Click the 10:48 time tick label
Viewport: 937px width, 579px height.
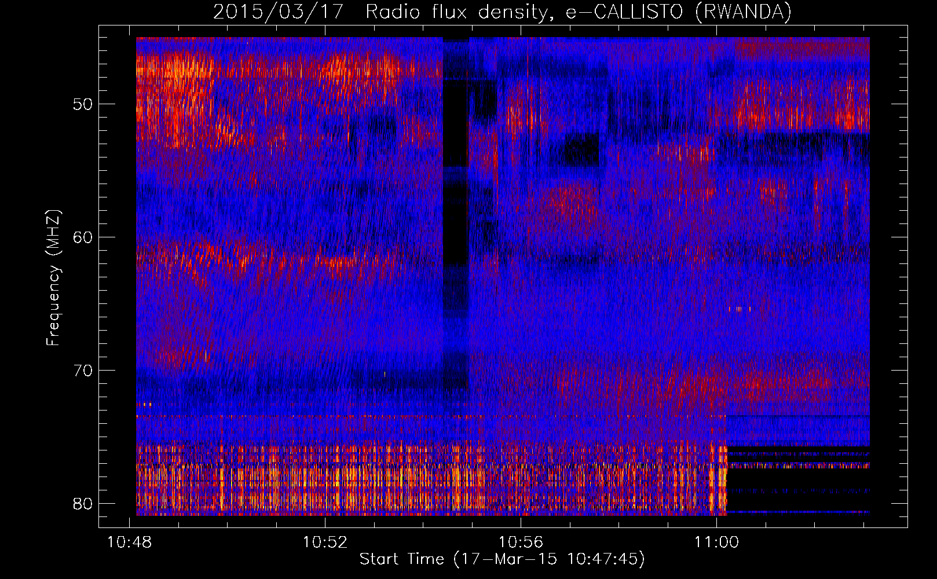pyautogui.click(x=130, y=543)
